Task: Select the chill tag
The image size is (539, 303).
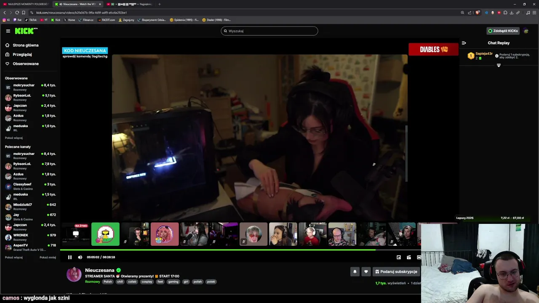Action: [x=120, y=282]
